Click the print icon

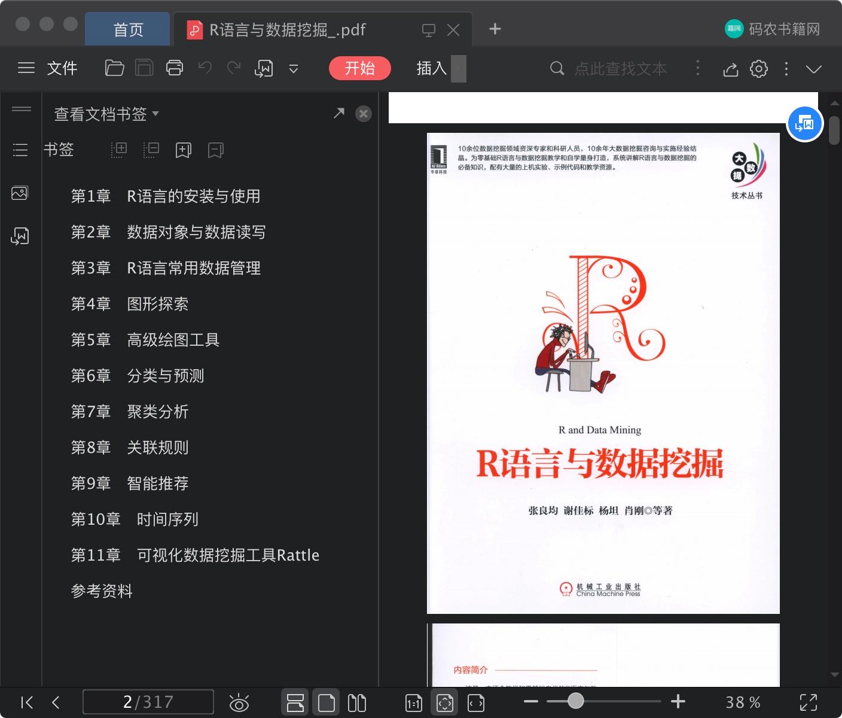coord(175,68)
